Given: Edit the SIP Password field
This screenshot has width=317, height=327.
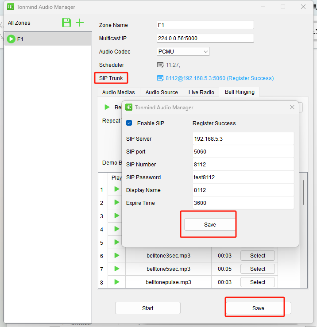Looking at the screenshot, I should (244, 177).
